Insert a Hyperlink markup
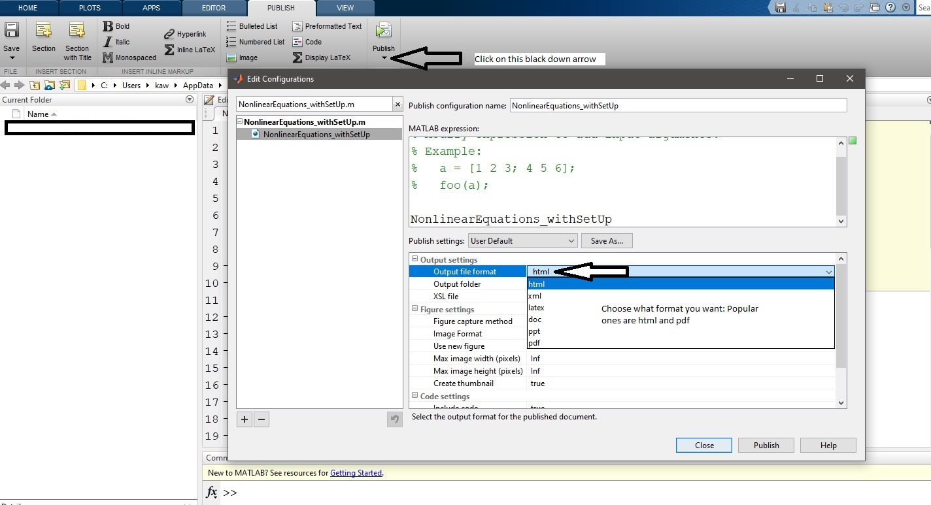 [185, 34]
